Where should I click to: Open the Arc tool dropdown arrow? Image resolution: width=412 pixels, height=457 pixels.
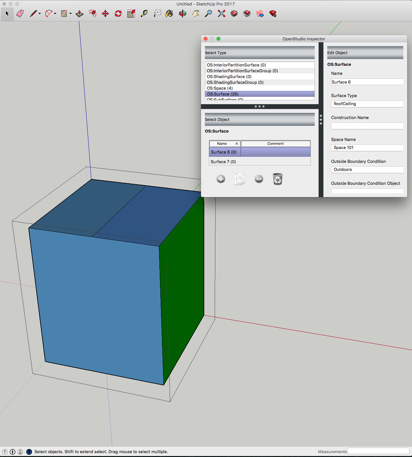coord(55,14)
